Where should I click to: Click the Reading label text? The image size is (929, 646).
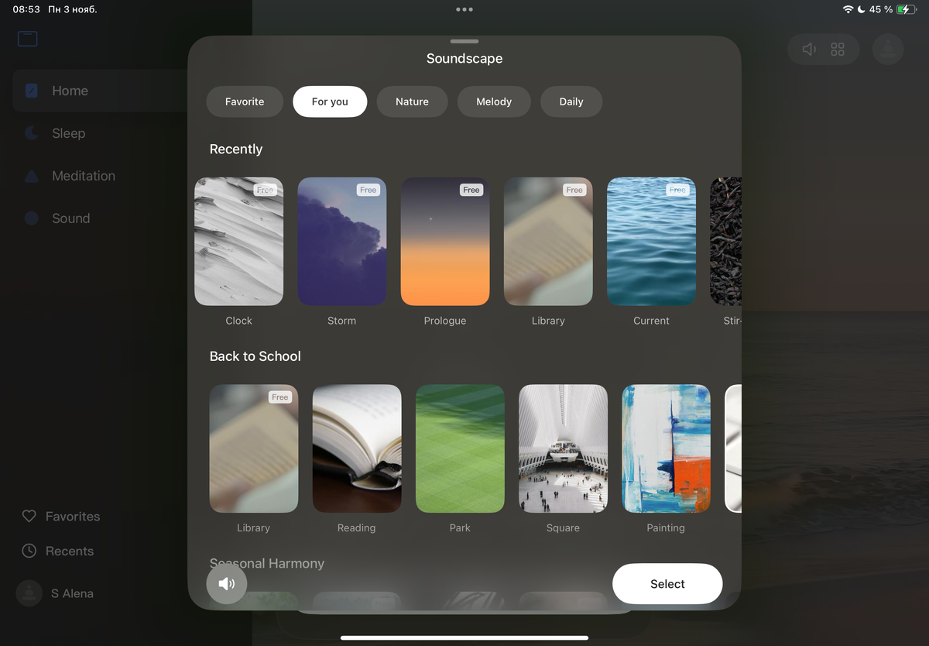pos(357,527)
